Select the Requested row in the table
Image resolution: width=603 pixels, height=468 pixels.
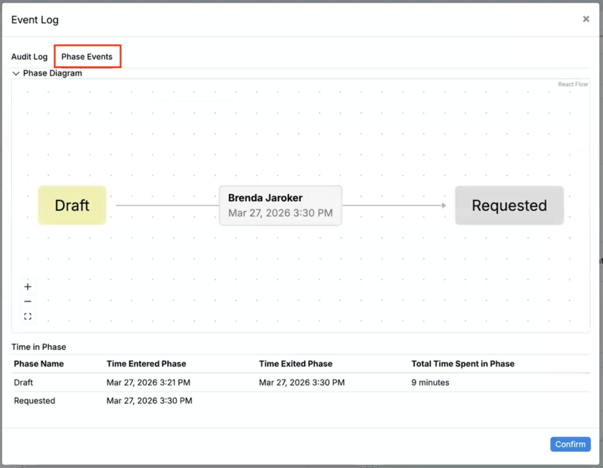[x=35, y=401]
